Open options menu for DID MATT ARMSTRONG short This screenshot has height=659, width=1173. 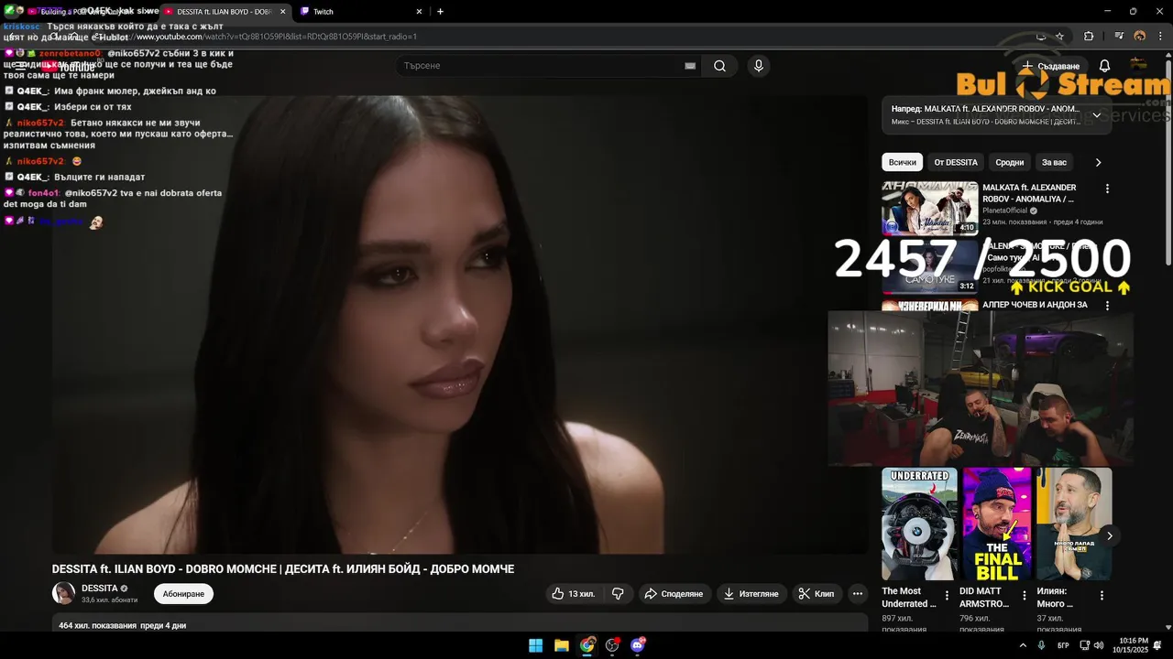[1025, 596]
